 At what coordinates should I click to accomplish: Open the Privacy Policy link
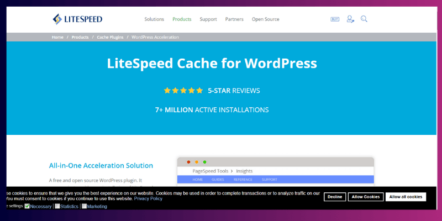[x=148, y=198]
